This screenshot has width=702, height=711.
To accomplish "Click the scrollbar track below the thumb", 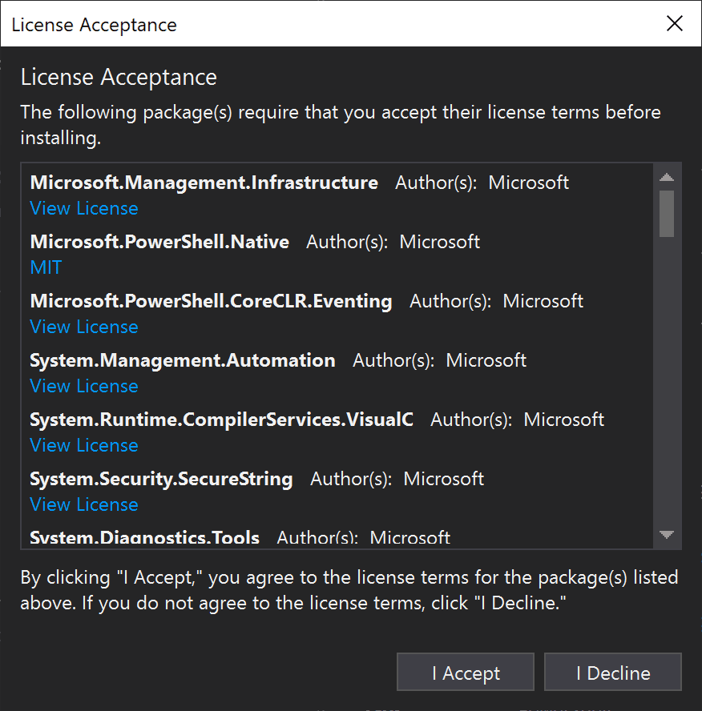I will [667, 384].
